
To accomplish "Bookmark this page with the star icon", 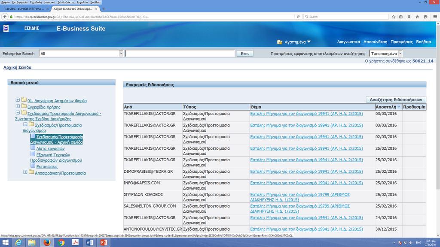I will tap(394, 17).
